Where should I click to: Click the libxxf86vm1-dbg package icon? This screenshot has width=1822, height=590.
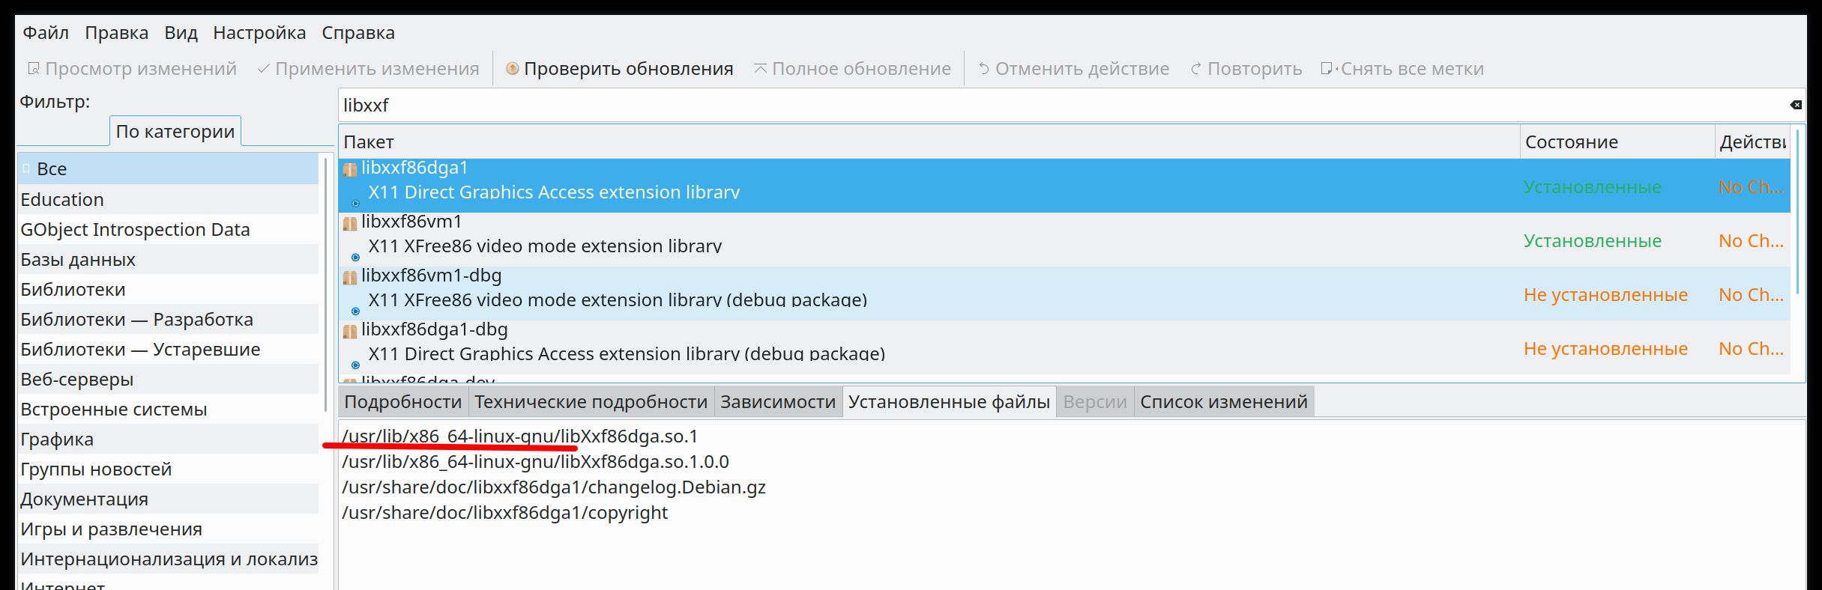tap(350, 278)
